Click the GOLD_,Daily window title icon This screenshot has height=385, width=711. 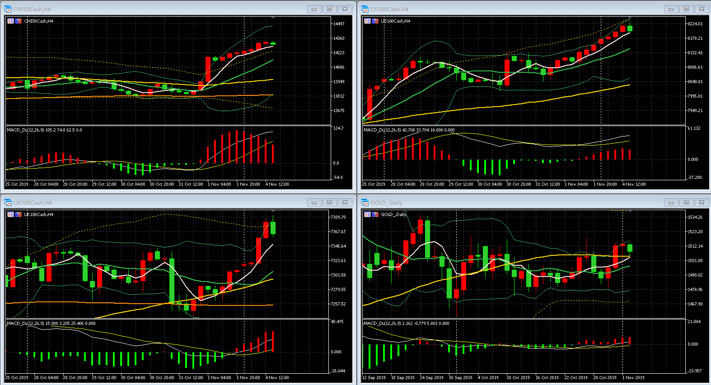pyautogui.click(x=365, y=202)
